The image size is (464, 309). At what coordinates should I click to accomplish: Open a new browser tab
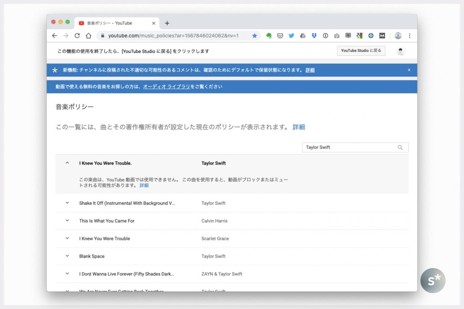click(167, 23)
